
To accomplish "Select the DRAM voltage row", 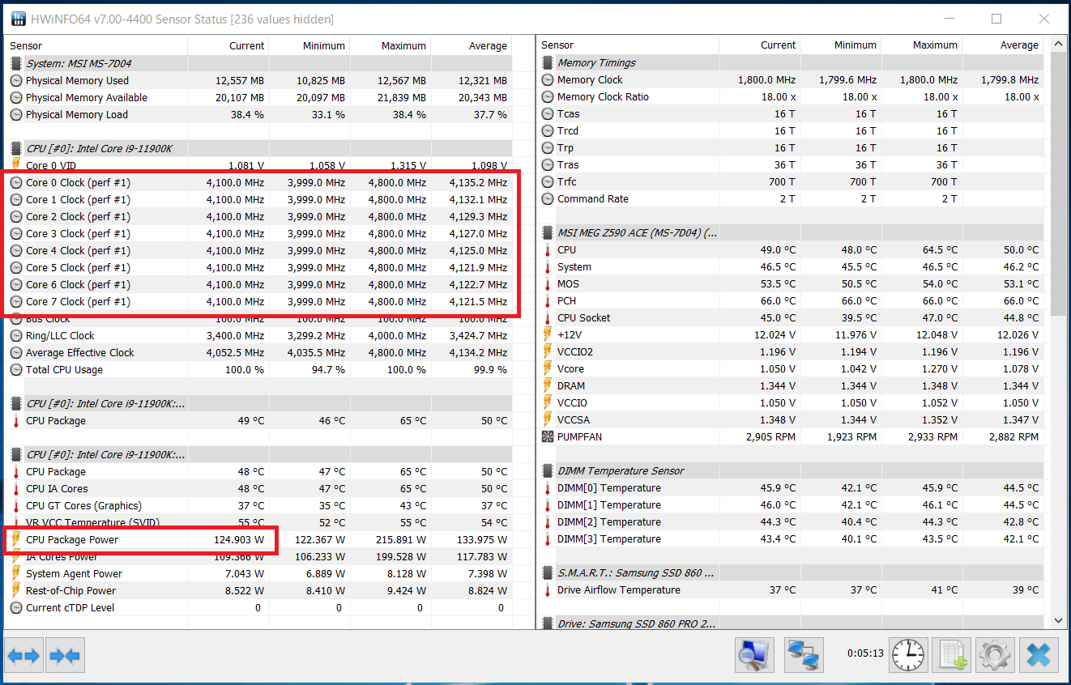I will click(790, 385).
